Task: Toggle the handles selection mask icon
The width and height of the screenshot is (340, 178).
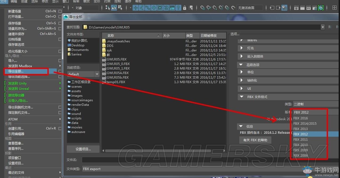Action: tap(136, 8)
